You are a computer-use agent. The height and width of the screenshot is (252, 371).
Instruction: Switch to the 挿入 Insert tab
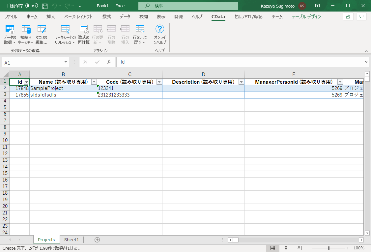point(51,16)
